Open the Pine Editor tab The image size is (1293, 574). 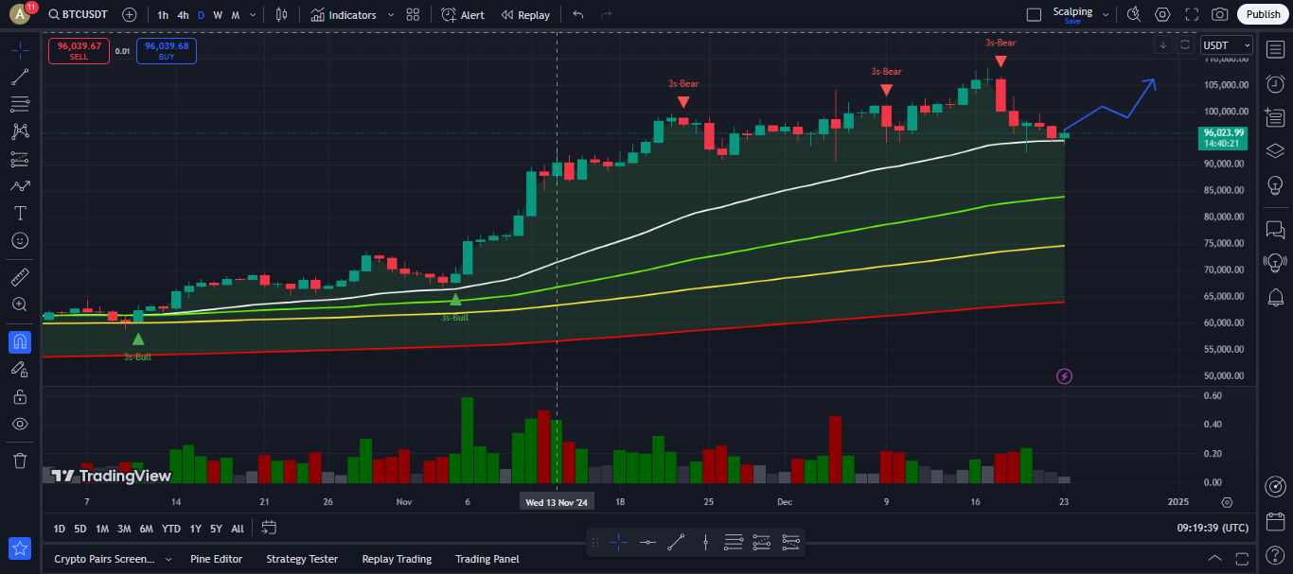[x=216, y=559]
